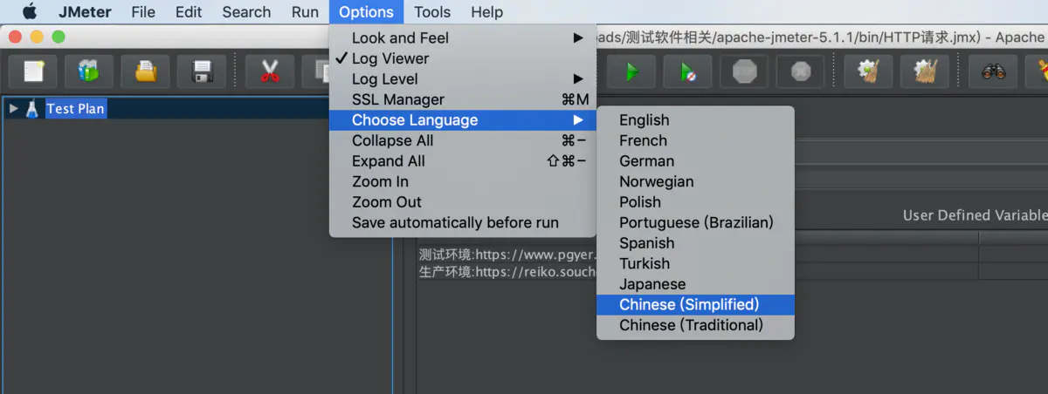
Task: Click Save automatically before run
Action: pyautogui.click(x=463, y=222)
